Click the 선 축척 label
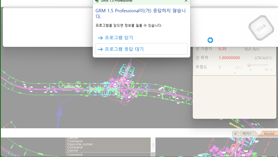This screenshot has height=157, width=278. pyautogui.click(x=202, y=58)
